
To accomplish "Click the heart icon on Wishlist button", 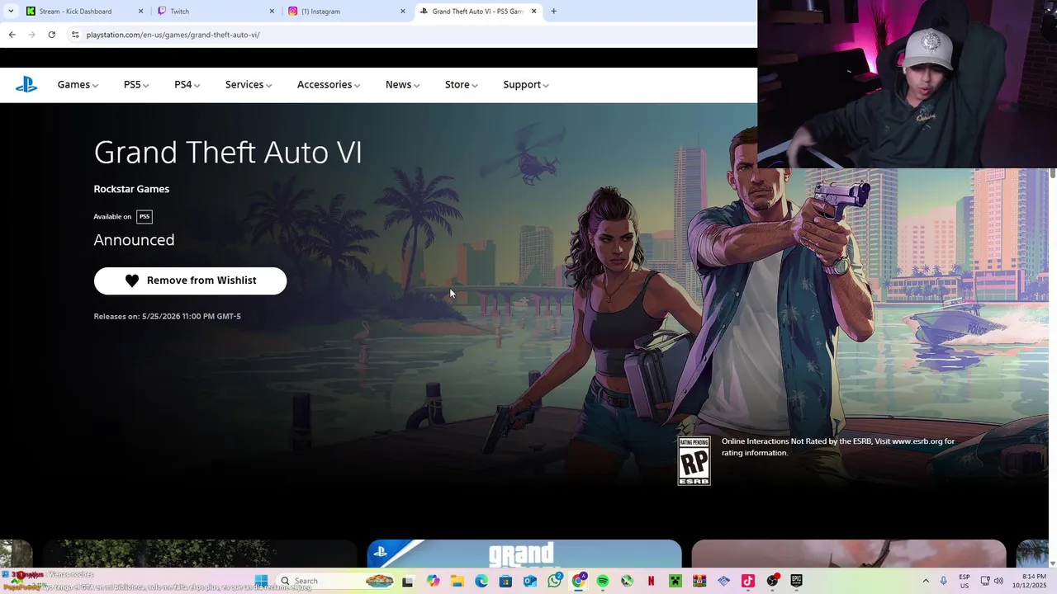I will pyautogui.click(x=132, y=280).
